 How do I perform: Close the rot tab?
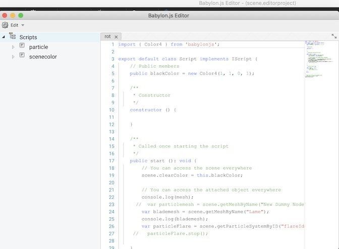(x=116, y=37)
